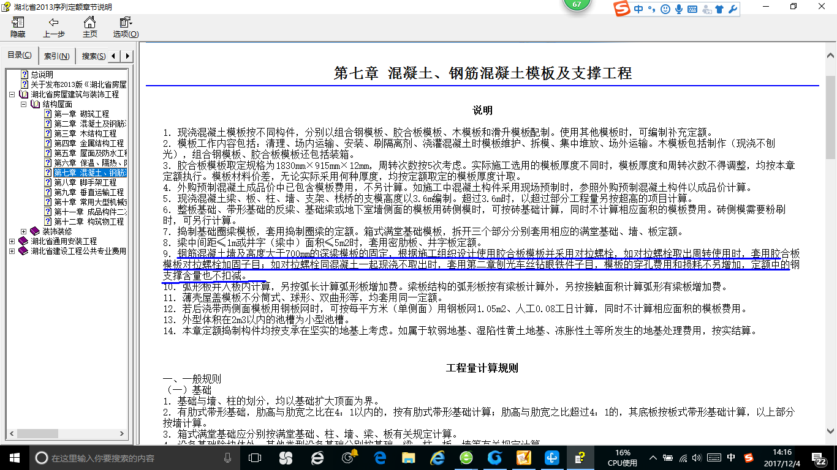Switch to the 目录(C) contents tab
837x470 pixels.
point(20,55)
